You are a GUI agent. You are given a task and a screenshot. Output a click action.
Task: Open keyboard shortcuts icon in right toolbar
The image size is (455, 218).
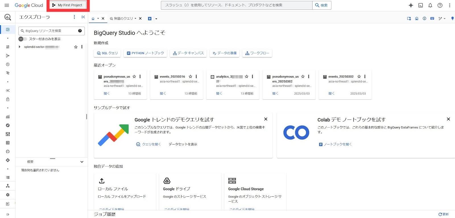point(432,18)
